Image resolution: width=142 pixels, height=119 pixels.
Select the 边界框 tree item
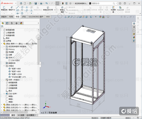8,41
